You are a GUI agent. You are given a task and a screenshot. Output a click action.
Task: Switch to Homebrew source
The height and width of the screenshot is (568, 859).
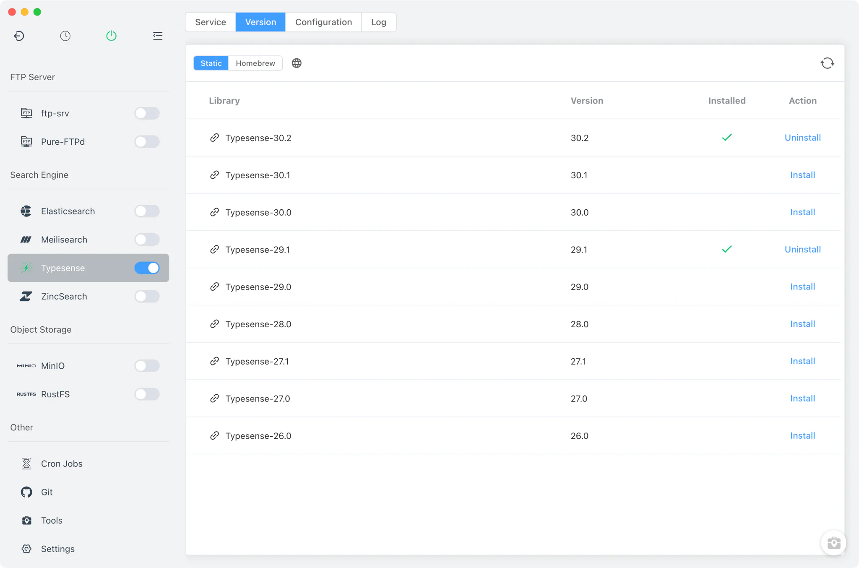click(255, 63)
